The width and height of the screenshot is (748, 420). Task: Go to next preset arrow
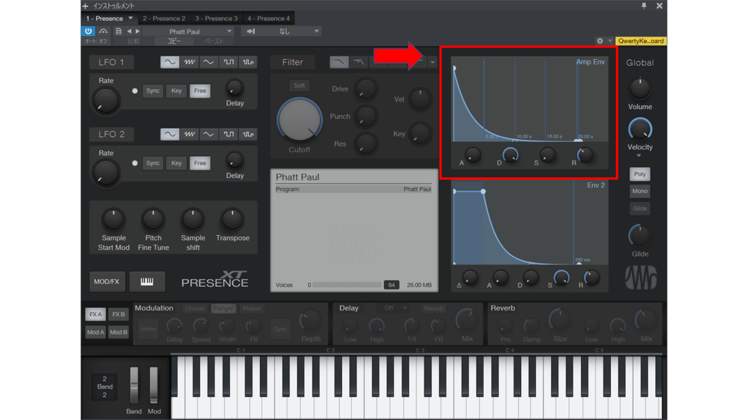pyautogui.click(x=138, y=31)
